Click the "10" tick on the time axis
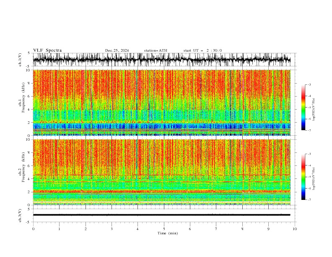This screenshot has width=332, height=257. 295,229
